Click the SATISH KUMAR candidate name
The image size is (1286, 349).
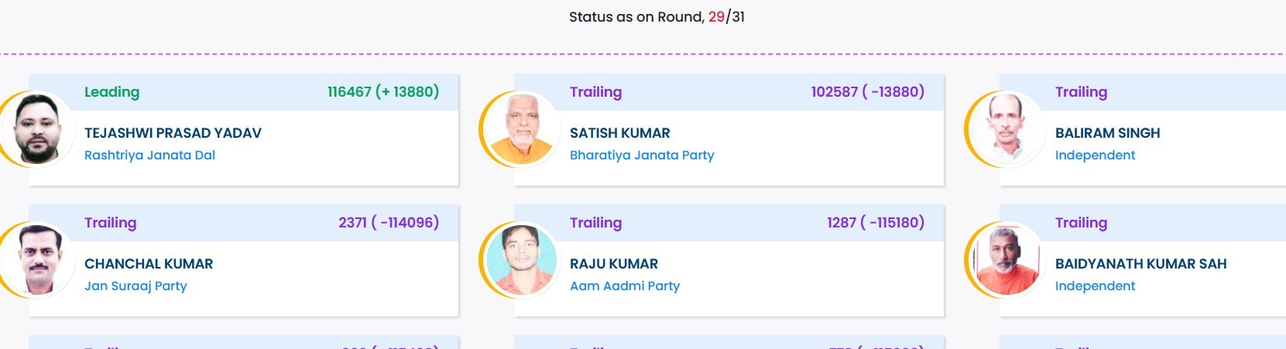pos(619,133)
